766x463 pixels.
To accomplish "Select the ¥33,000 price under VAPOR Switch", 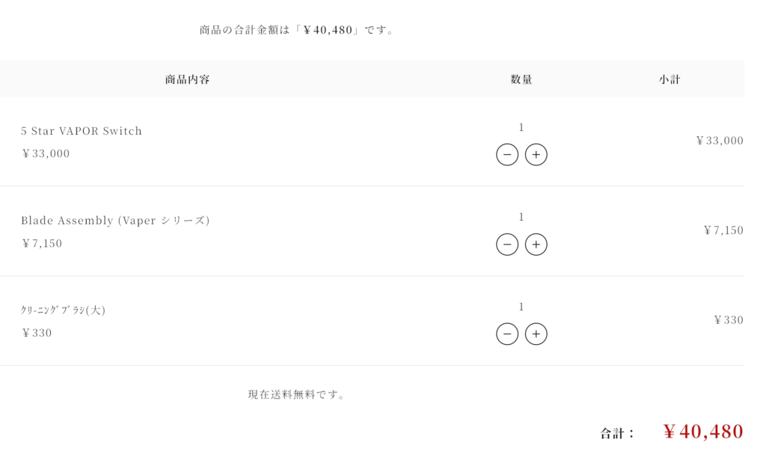I will (x=46, y=153).
